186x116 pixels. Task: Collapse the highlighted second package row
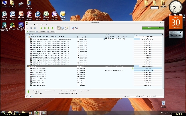[27, 66]
